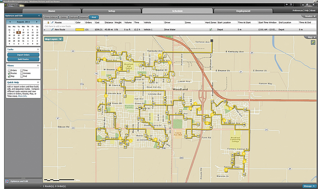Screen dimensions: 318x189
Task: Click stop marker 5 on map
Action: [173, 74]
